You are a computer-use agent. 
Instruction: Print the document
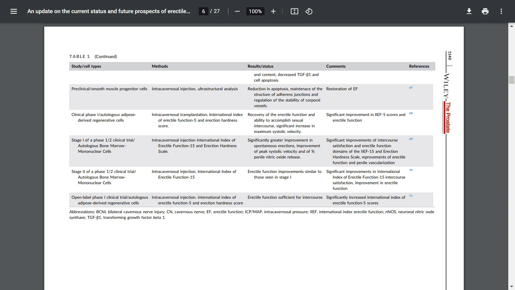(x=485, y=11)
